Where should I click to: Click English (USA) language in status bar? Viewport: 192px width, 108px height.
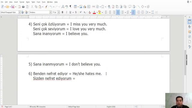click(x=111, y=107)
